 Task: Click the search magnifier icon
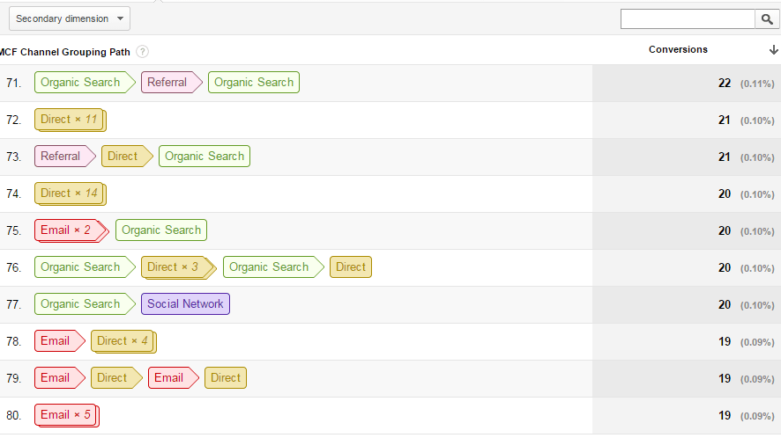[767, 19]
